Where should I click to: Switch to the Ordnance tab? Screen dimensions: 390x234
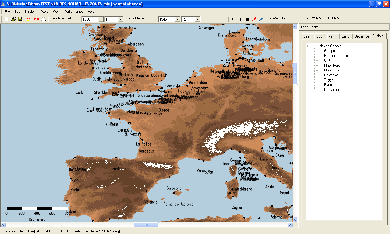(362, 36)
